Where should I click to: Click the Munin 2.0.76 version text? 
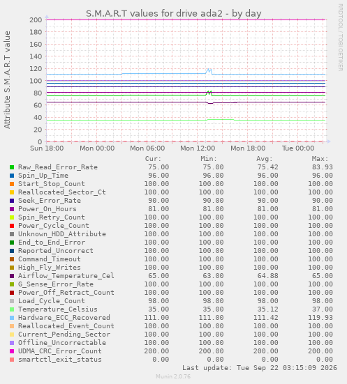pos(173,376)
